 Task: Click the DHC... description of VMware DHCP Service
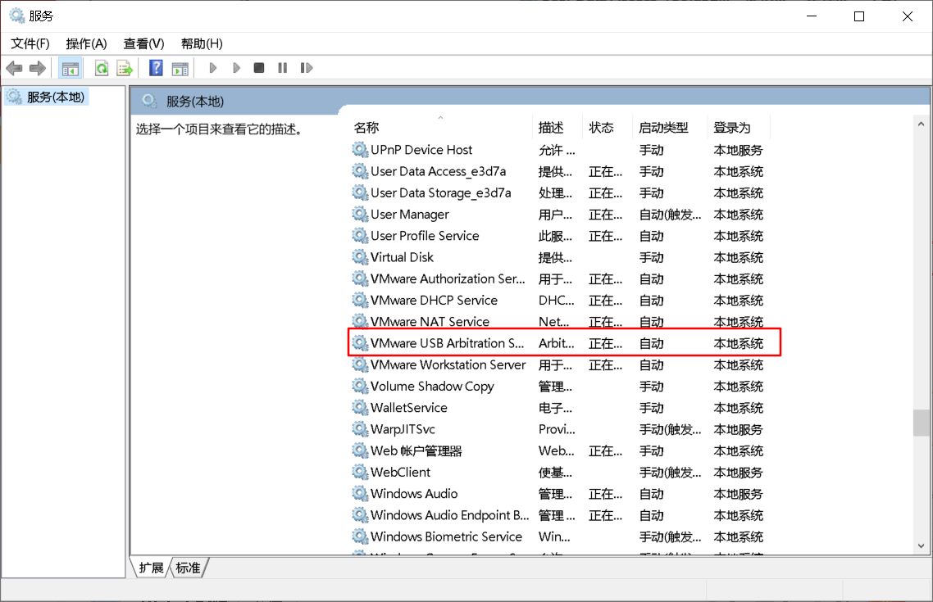point(557,300)
